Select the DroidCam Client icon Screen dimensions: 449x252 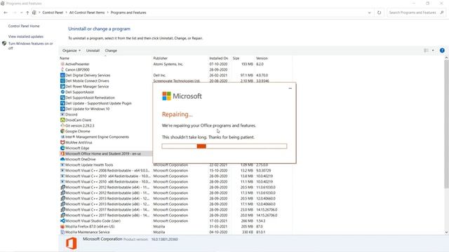62,120
